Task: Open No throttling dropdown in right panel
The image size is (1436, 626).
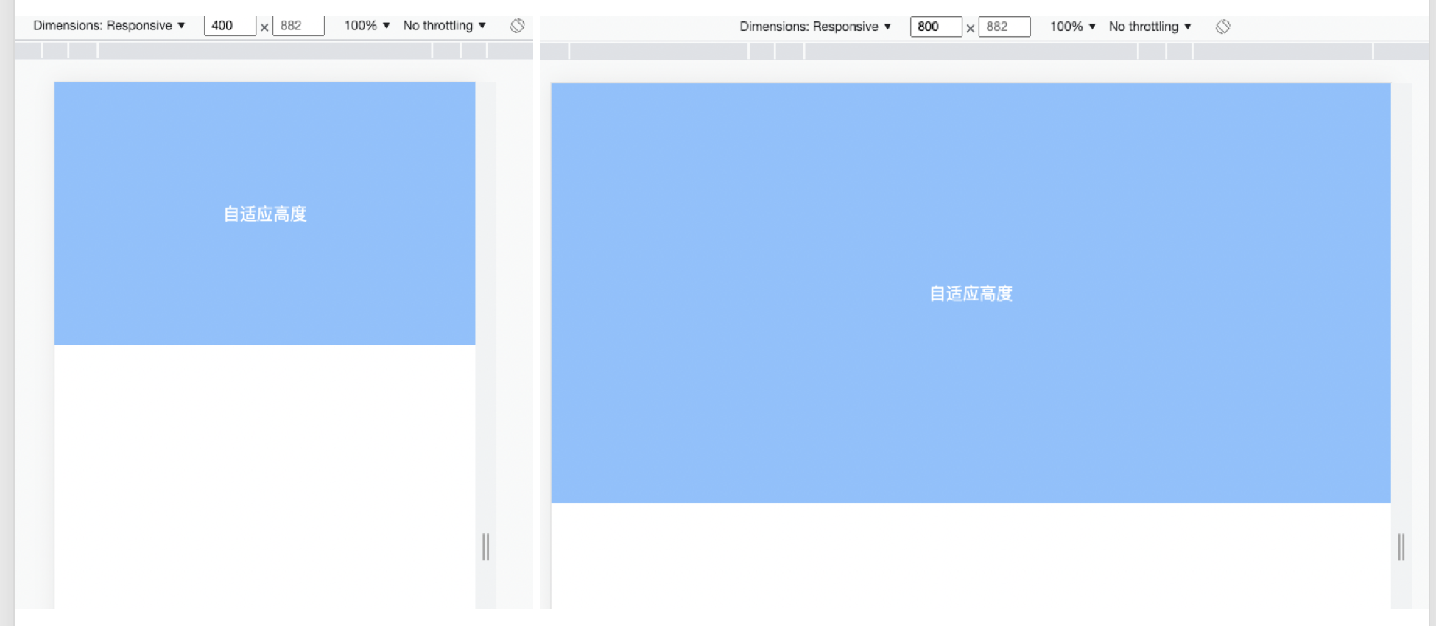Action: click(1150, 27)
